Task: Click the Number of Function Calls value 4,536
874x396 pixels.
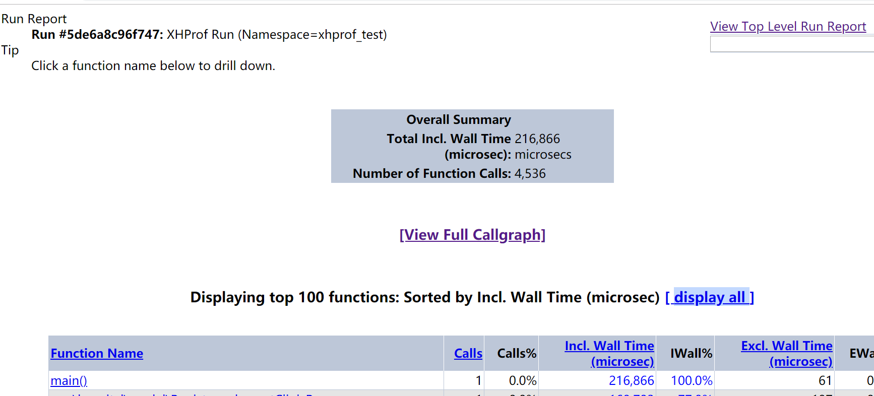Action: click(530, 173)
